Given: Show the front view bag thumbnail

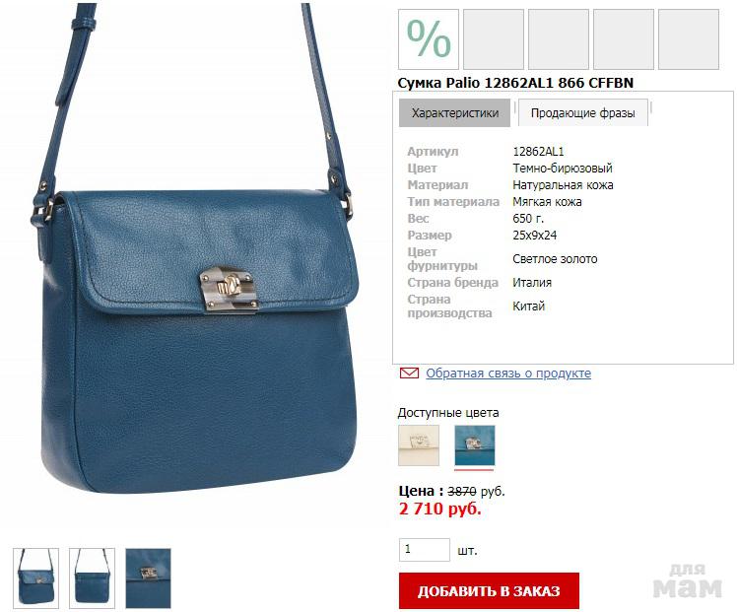Looking at the screenshot, I should tap(35, 578).
